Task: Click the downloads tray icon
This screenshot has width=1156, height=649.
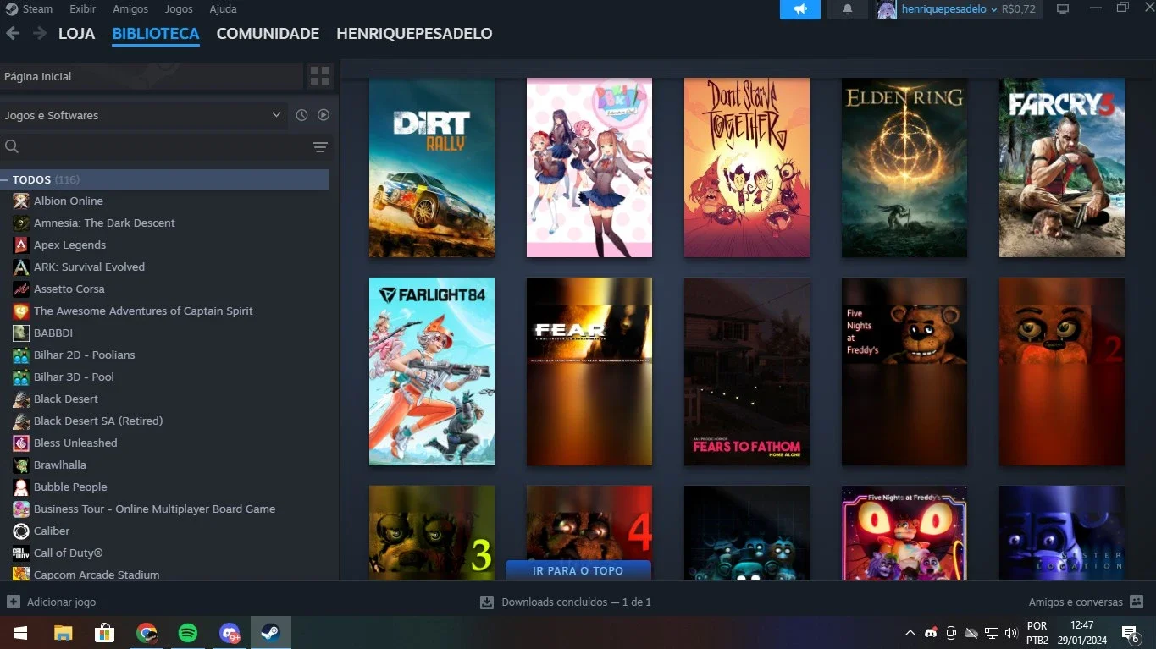Action: [x=487, y=602]
